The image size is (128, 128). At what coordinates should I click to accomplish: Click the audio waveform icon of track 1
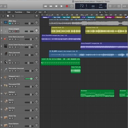coord(6,22)
